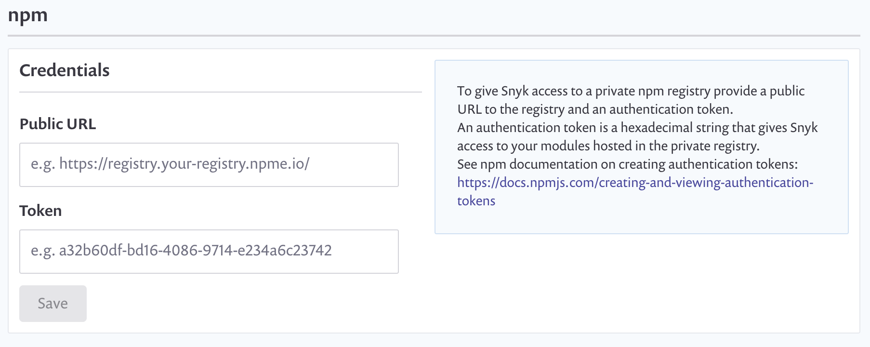Click the token example placeholder text

(x=182, y=251)
